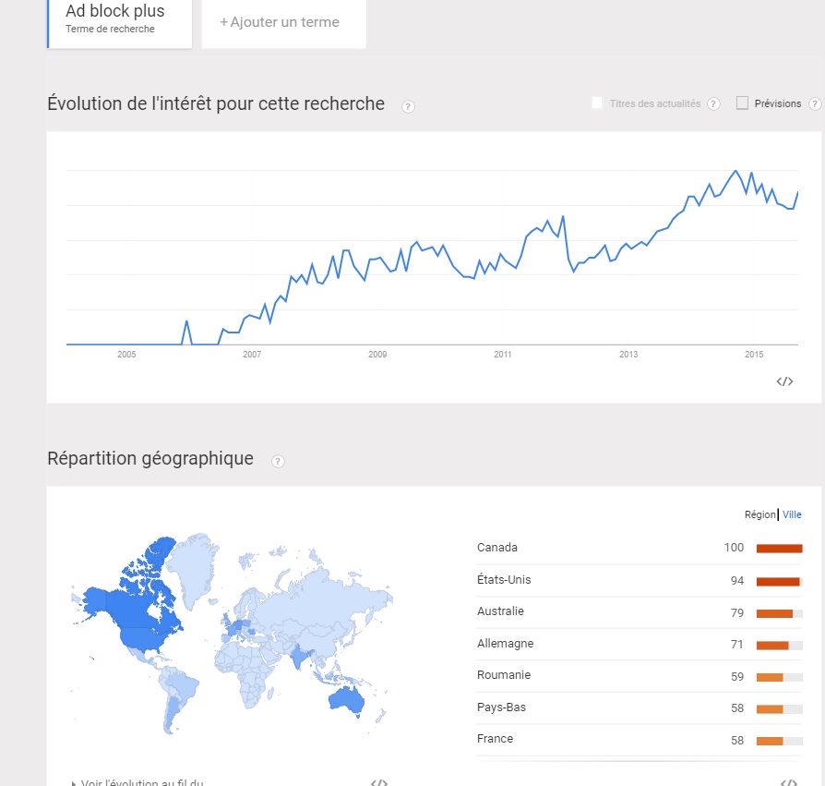Open help icon next to 'Évolution de l'intérêt'

click(x=408, y=106)
